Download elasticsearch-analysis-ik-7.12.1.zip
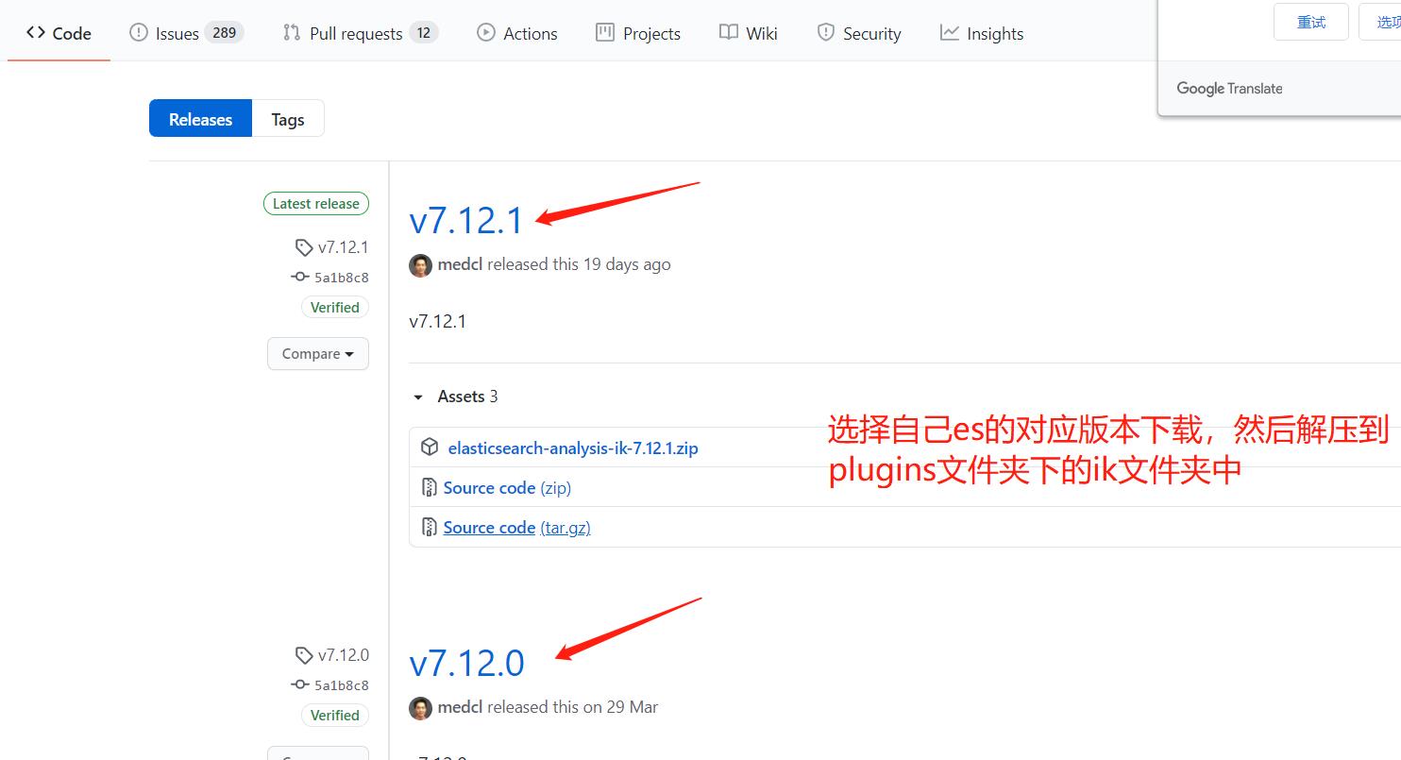 (573, 448)
